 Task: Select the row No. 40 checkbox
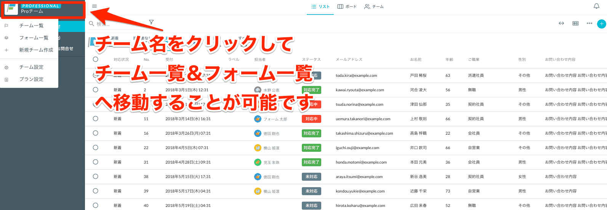point(96,205)
